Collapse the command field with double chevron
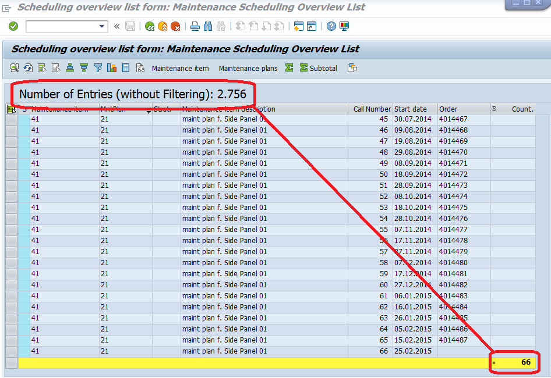The height and width of the screenshot is (378, 551). [116, 26]
